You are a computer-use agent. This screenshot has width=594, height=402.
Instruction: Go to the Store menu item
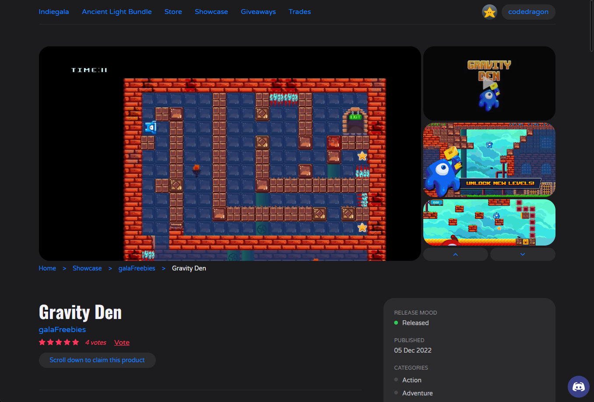[173, 12]
